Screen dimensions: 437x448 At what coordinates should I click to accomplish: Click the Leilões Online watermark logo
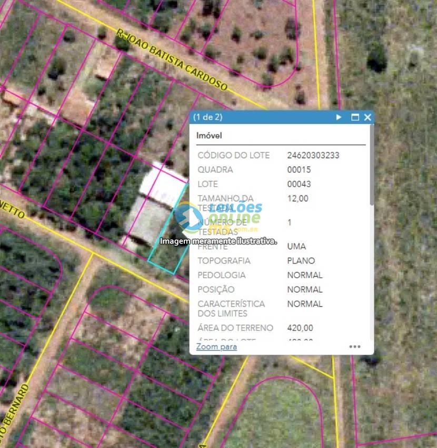pyautogui.click(x=219, y=216)
